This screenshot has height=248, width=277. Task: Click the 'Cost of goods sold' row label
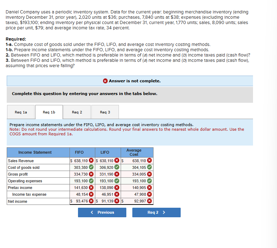pyautogui.click(x=24, y=167)
